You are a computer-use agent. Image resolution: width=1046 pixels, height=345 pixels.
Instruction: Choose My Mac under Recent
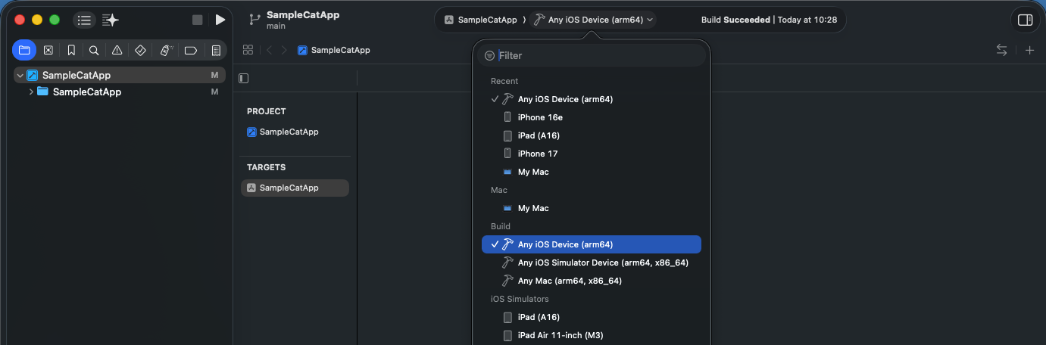click(592, 172)
